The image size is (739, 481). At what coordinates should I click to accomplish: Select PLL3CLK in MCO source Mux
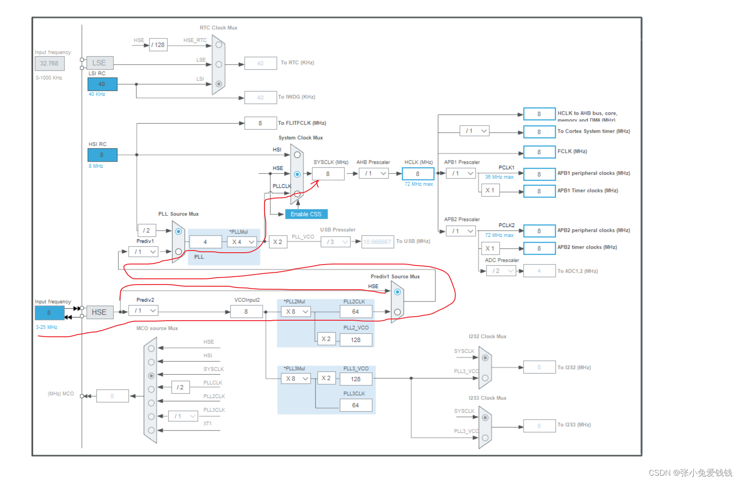pos(151,417)
